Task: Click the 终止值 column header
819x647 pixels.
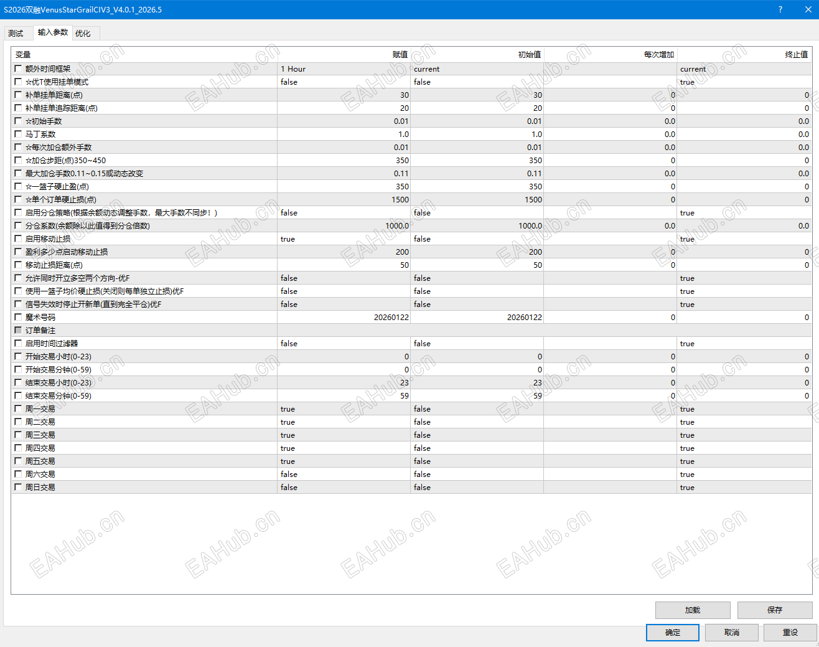Action: click(x=744, y=55)
